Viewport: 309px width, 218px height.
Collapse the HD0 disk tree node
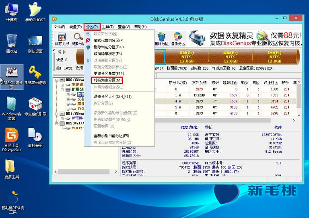click(x=57, y=80)
